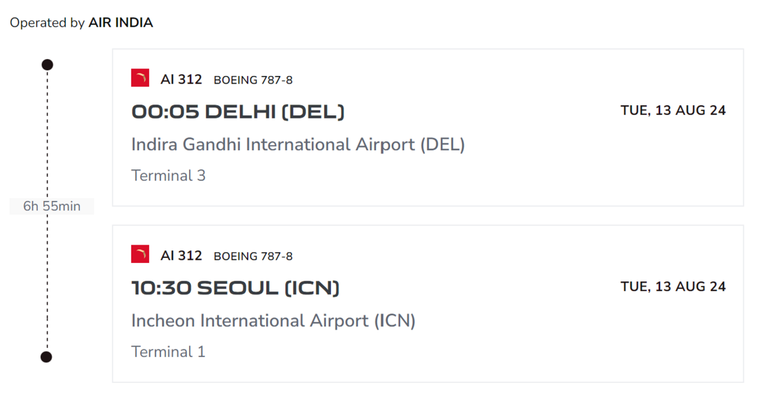This screenshot has height=393, width=761.
Task: Click Indira Gandhi International Airport (DEL) text
Action: [298, 145]
